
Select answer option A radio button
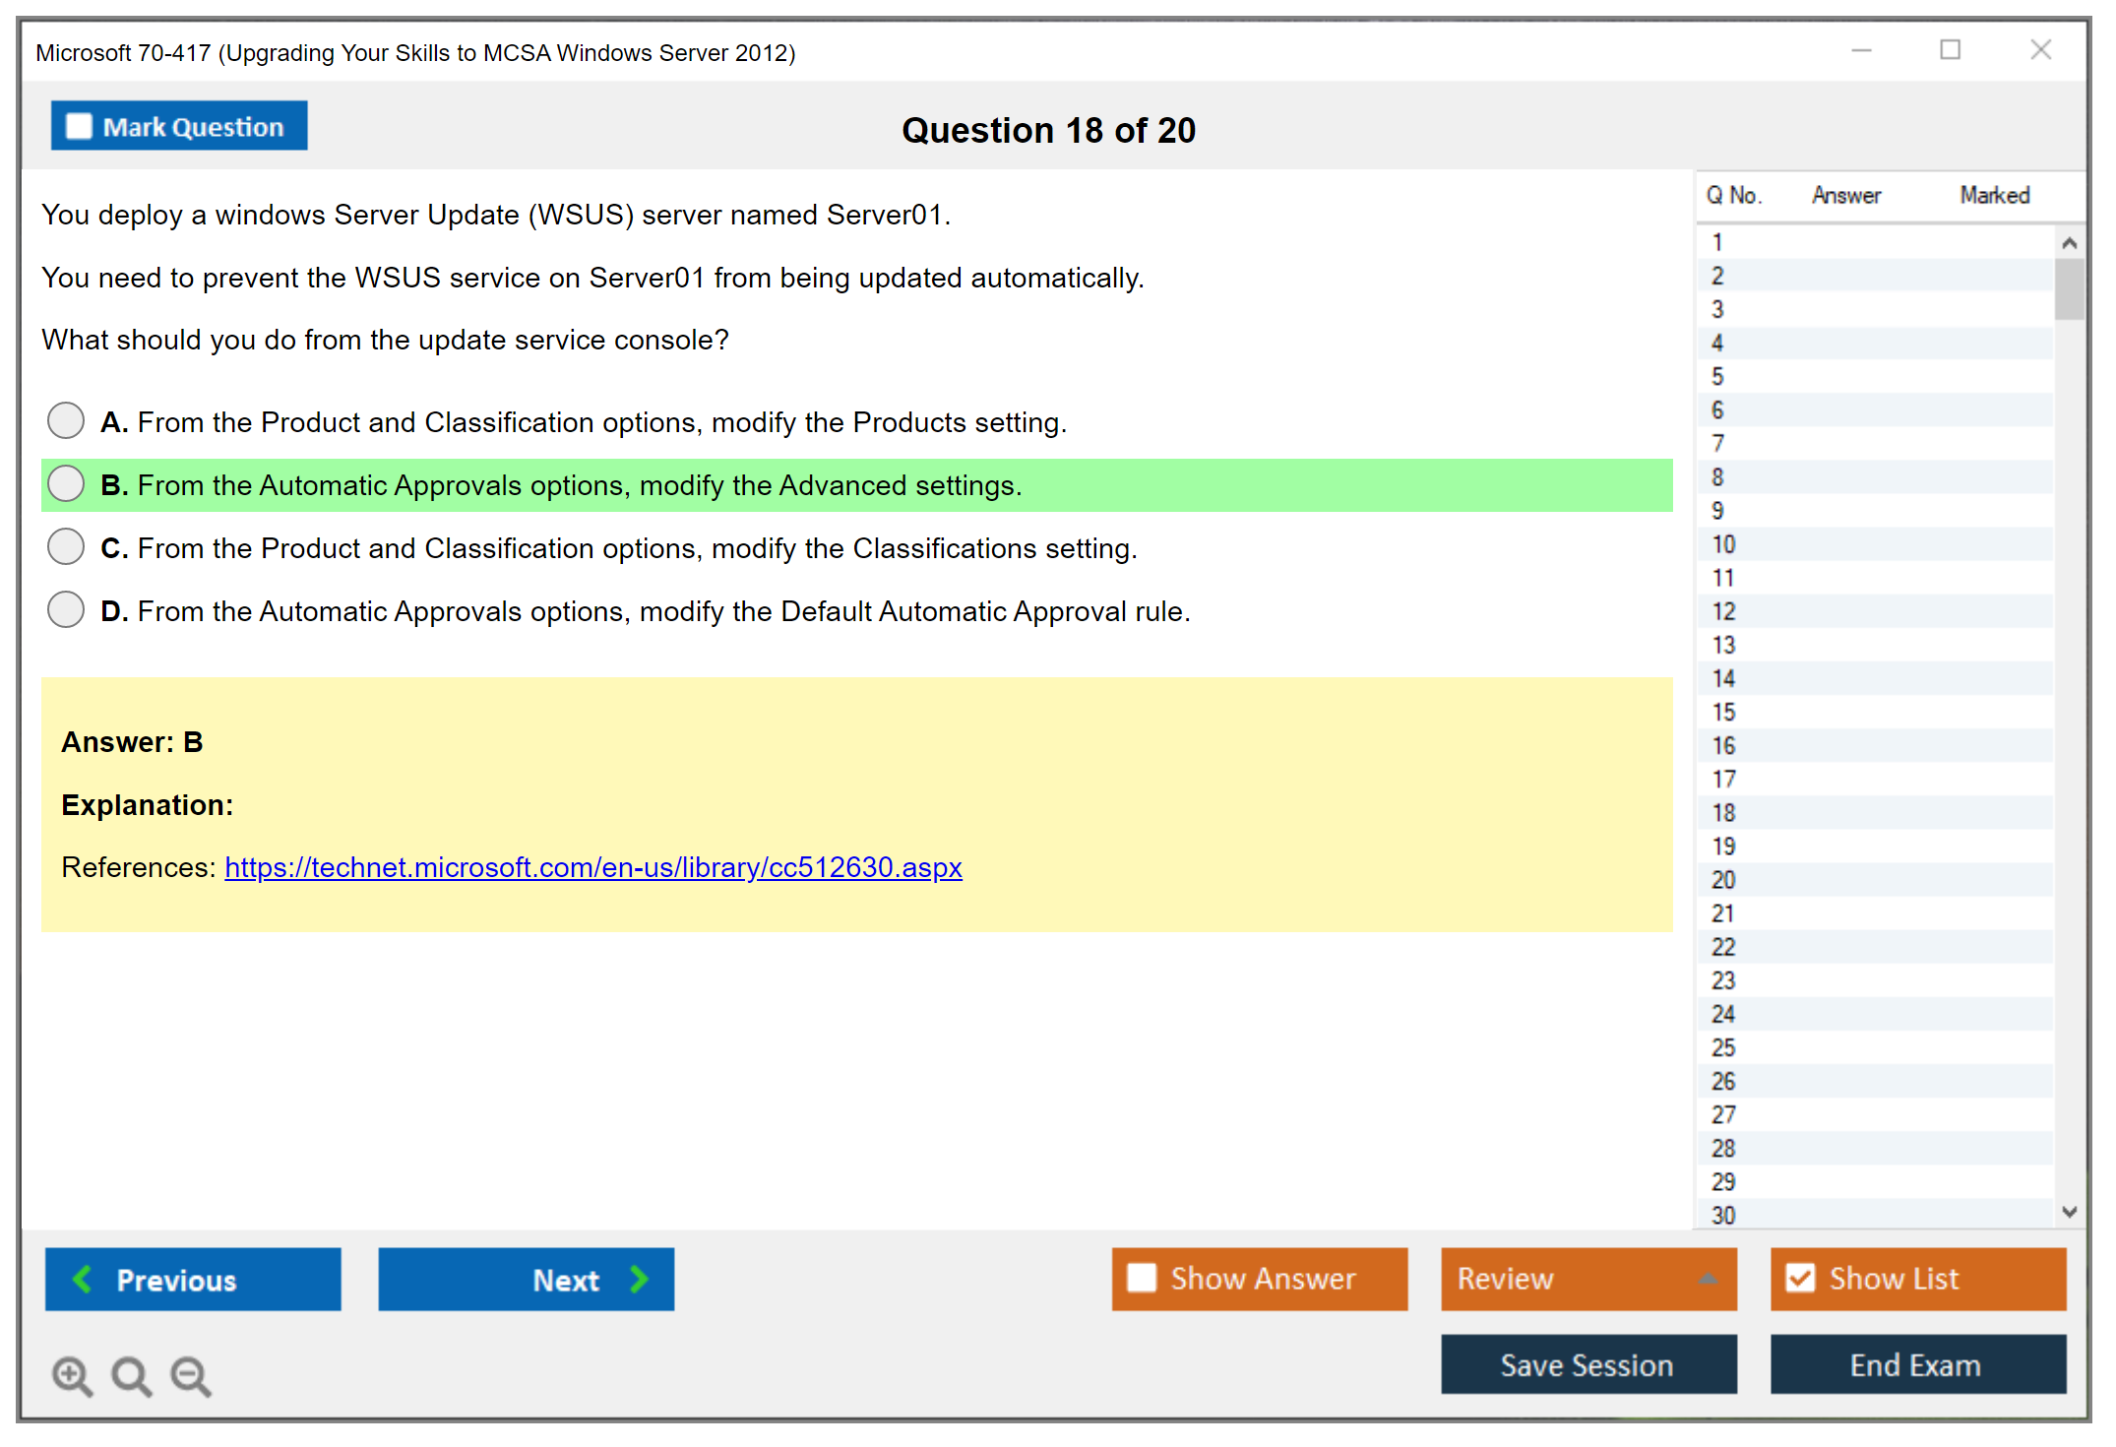point(66,420)
